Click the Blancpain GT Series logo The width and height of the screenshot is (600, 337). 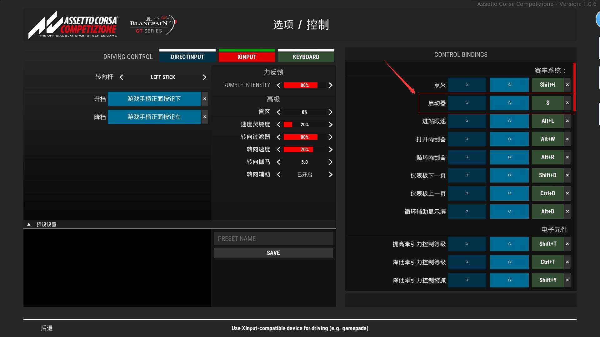[x=153, y=25]
